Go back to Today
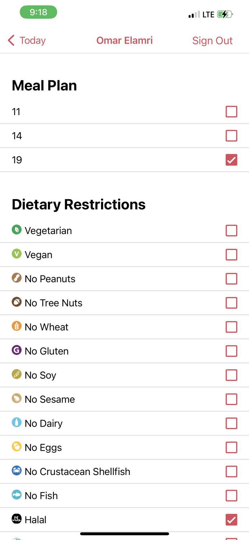Viewport: 249px width, 540px height. point(27,40)
